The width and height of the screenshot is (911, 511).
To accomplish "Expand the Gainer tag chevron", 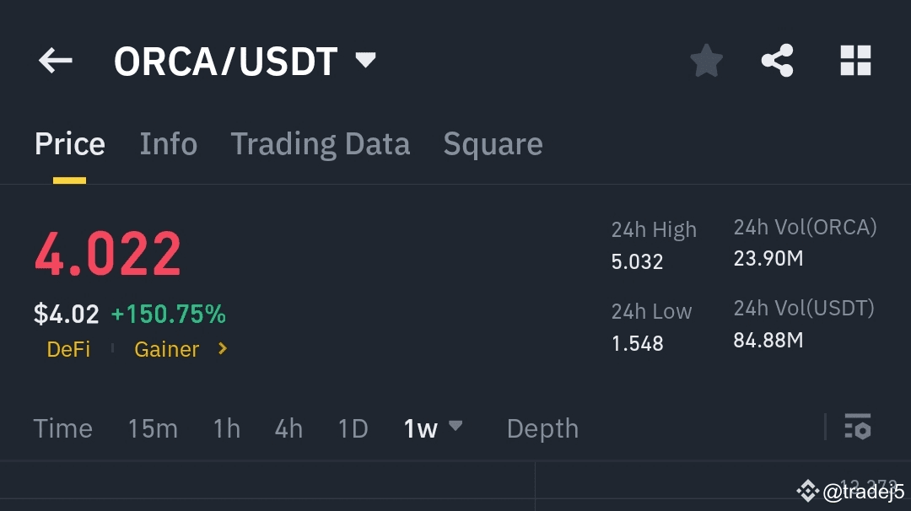I will [223, 348].
